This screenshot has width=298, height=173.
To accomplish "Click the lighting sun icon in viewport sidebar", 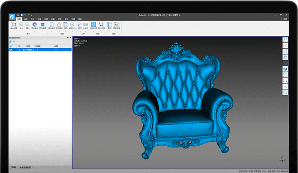I will [x=285, y=63].
